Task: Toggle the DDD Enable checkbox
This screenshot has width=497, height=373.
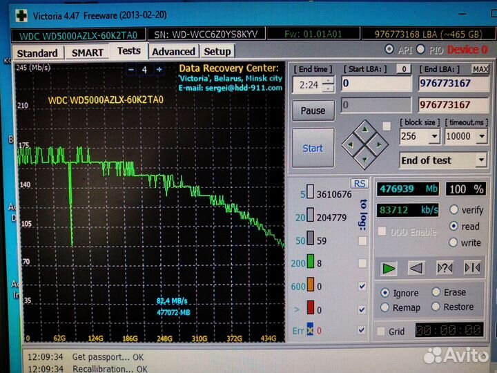Action: 382,231
